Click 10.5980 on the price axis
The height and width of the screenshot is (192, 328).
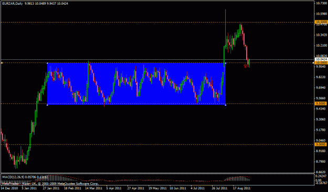pos(321,14)
